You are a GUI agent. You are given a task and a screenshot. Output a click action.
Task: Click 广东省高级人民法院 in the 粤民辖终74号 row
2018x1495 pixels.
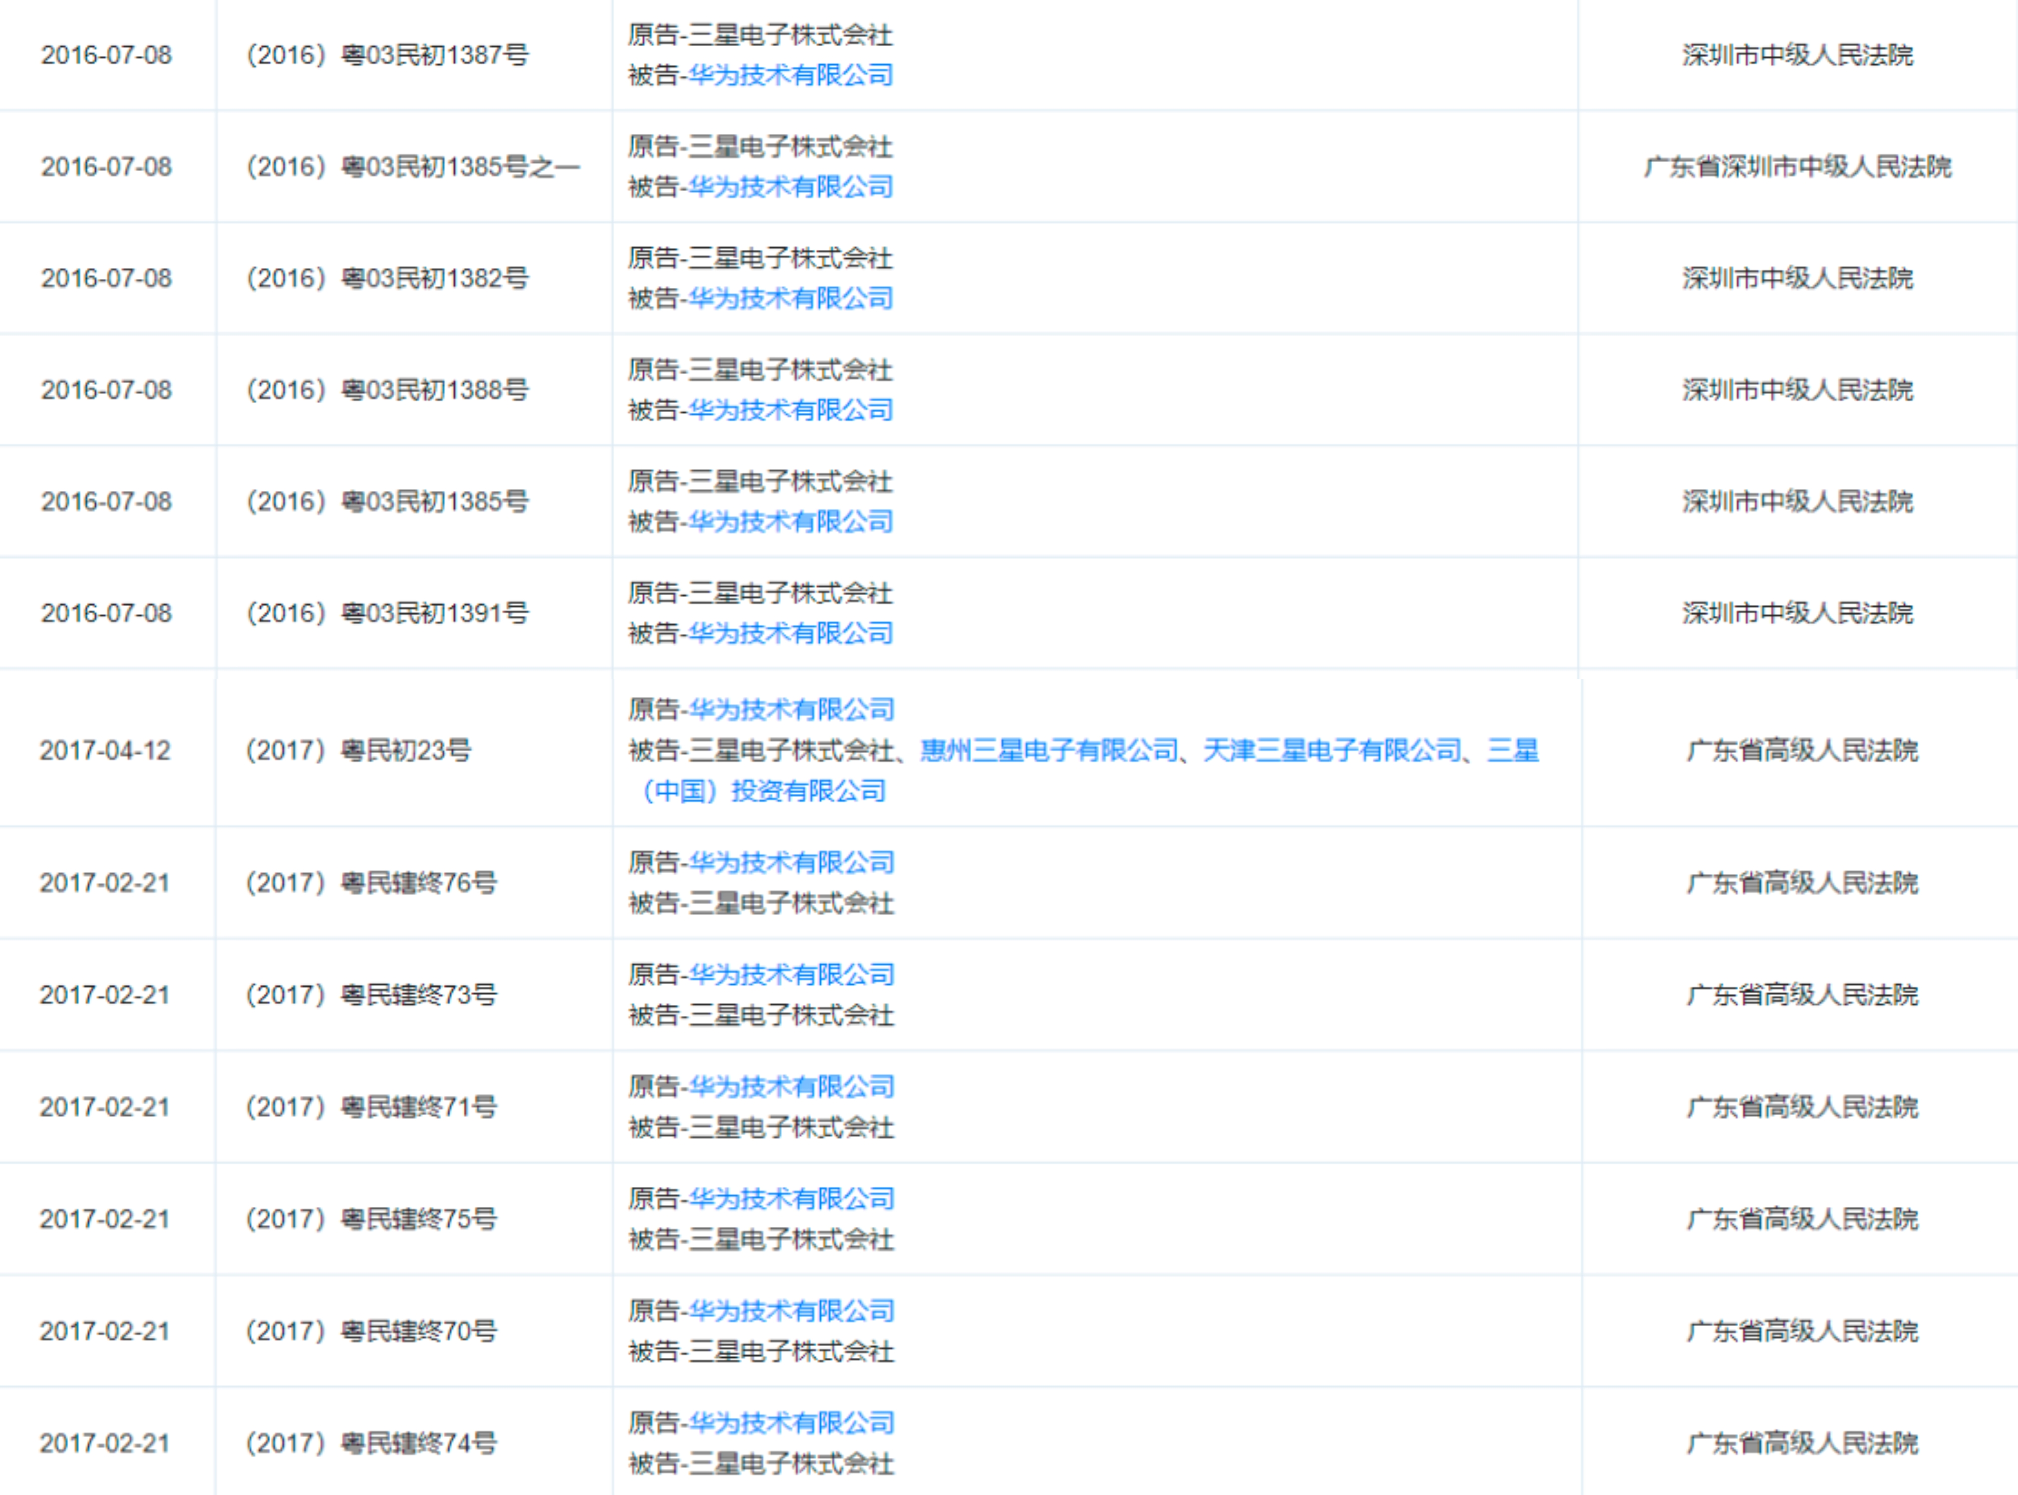tap(1802, 1444)
